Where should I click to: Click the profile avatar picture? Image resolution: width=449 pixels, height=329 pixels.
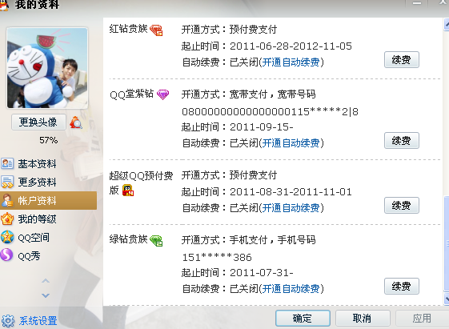[47, 68]
